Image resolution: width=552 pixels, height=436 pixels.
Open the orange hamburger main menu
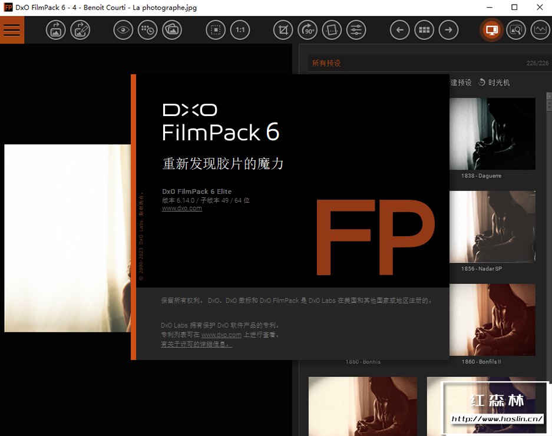pyautogui.click(x=12, y=30)
